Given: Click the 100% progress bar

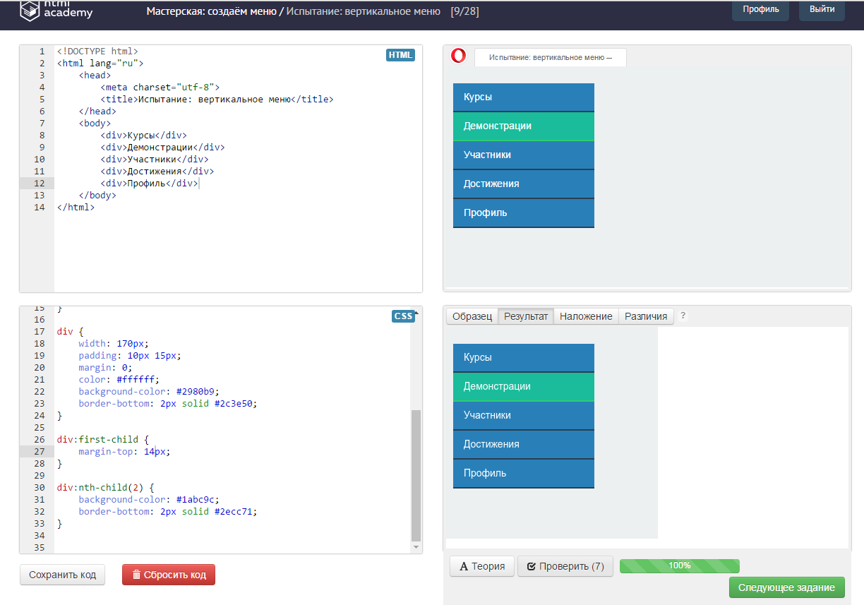Looking at the screenshot, I should [x=679, y=566].
